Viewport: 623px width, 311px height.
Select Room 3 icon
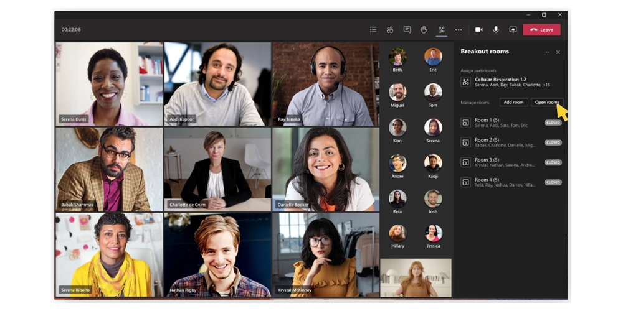(465, 162)
